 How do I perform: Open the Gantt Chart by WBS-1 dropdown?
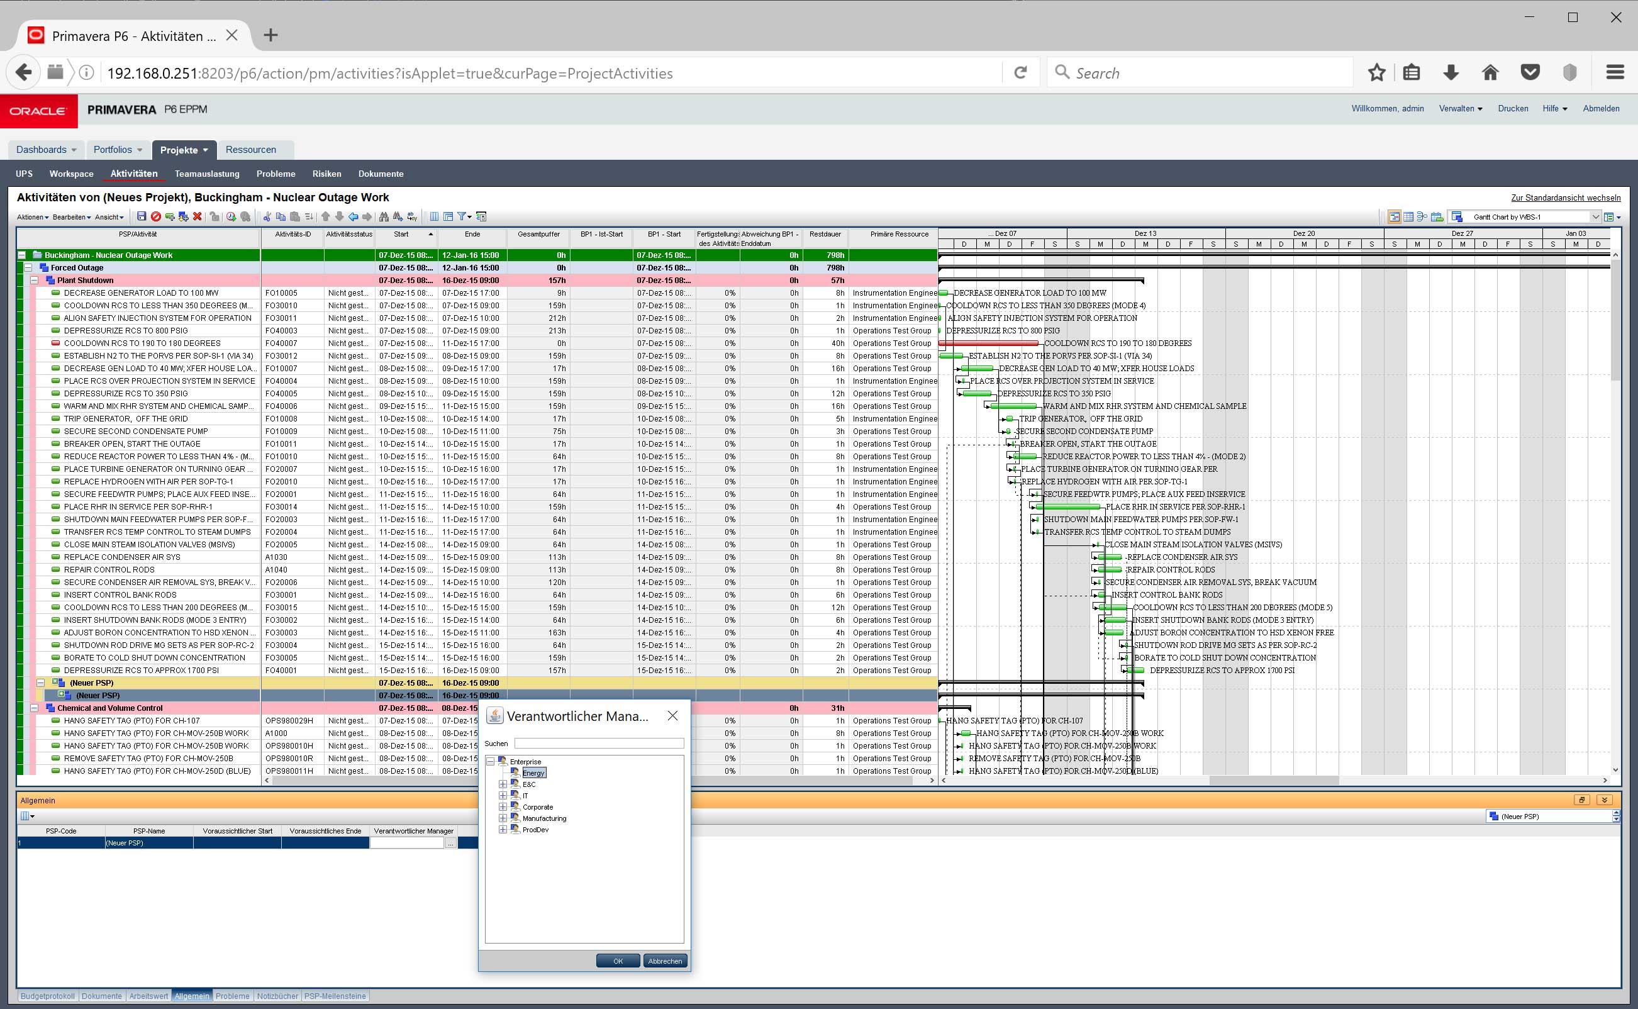click(x=1595, y=216)
